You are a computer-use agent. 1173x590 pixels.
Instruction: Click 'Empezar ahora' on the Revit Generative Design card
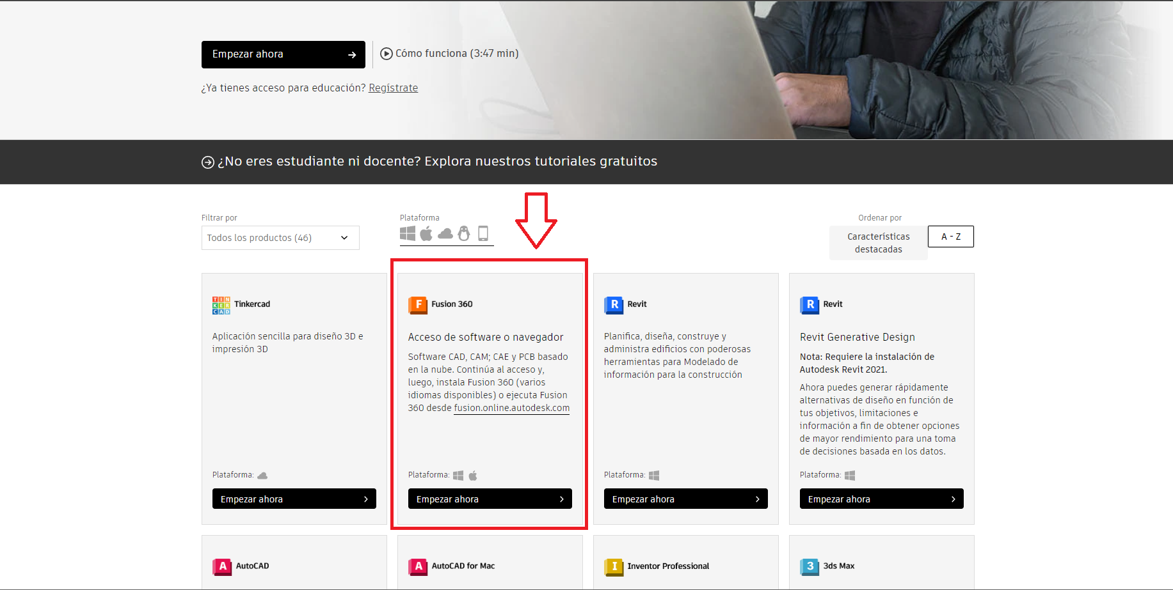point(882,499)
